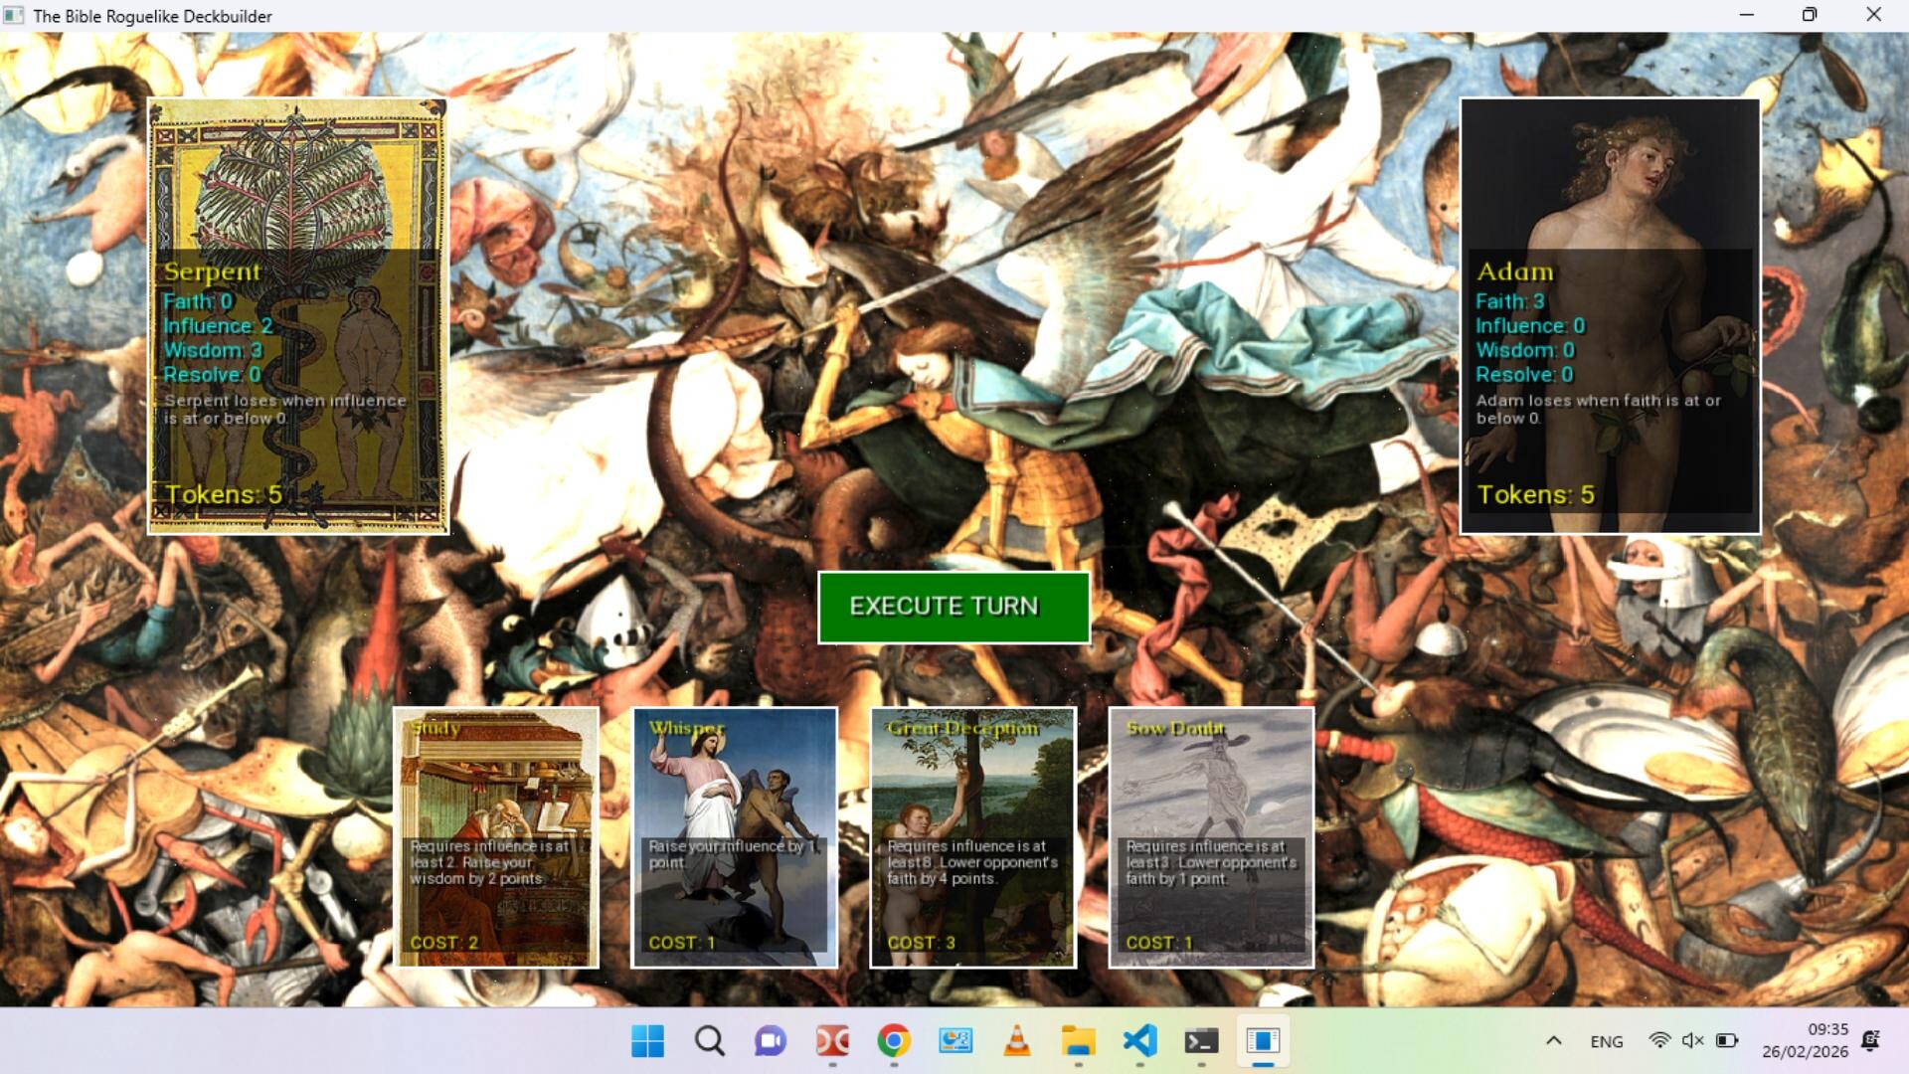
Task: Click the game icon in the title bar
Action: click(15, 15)
